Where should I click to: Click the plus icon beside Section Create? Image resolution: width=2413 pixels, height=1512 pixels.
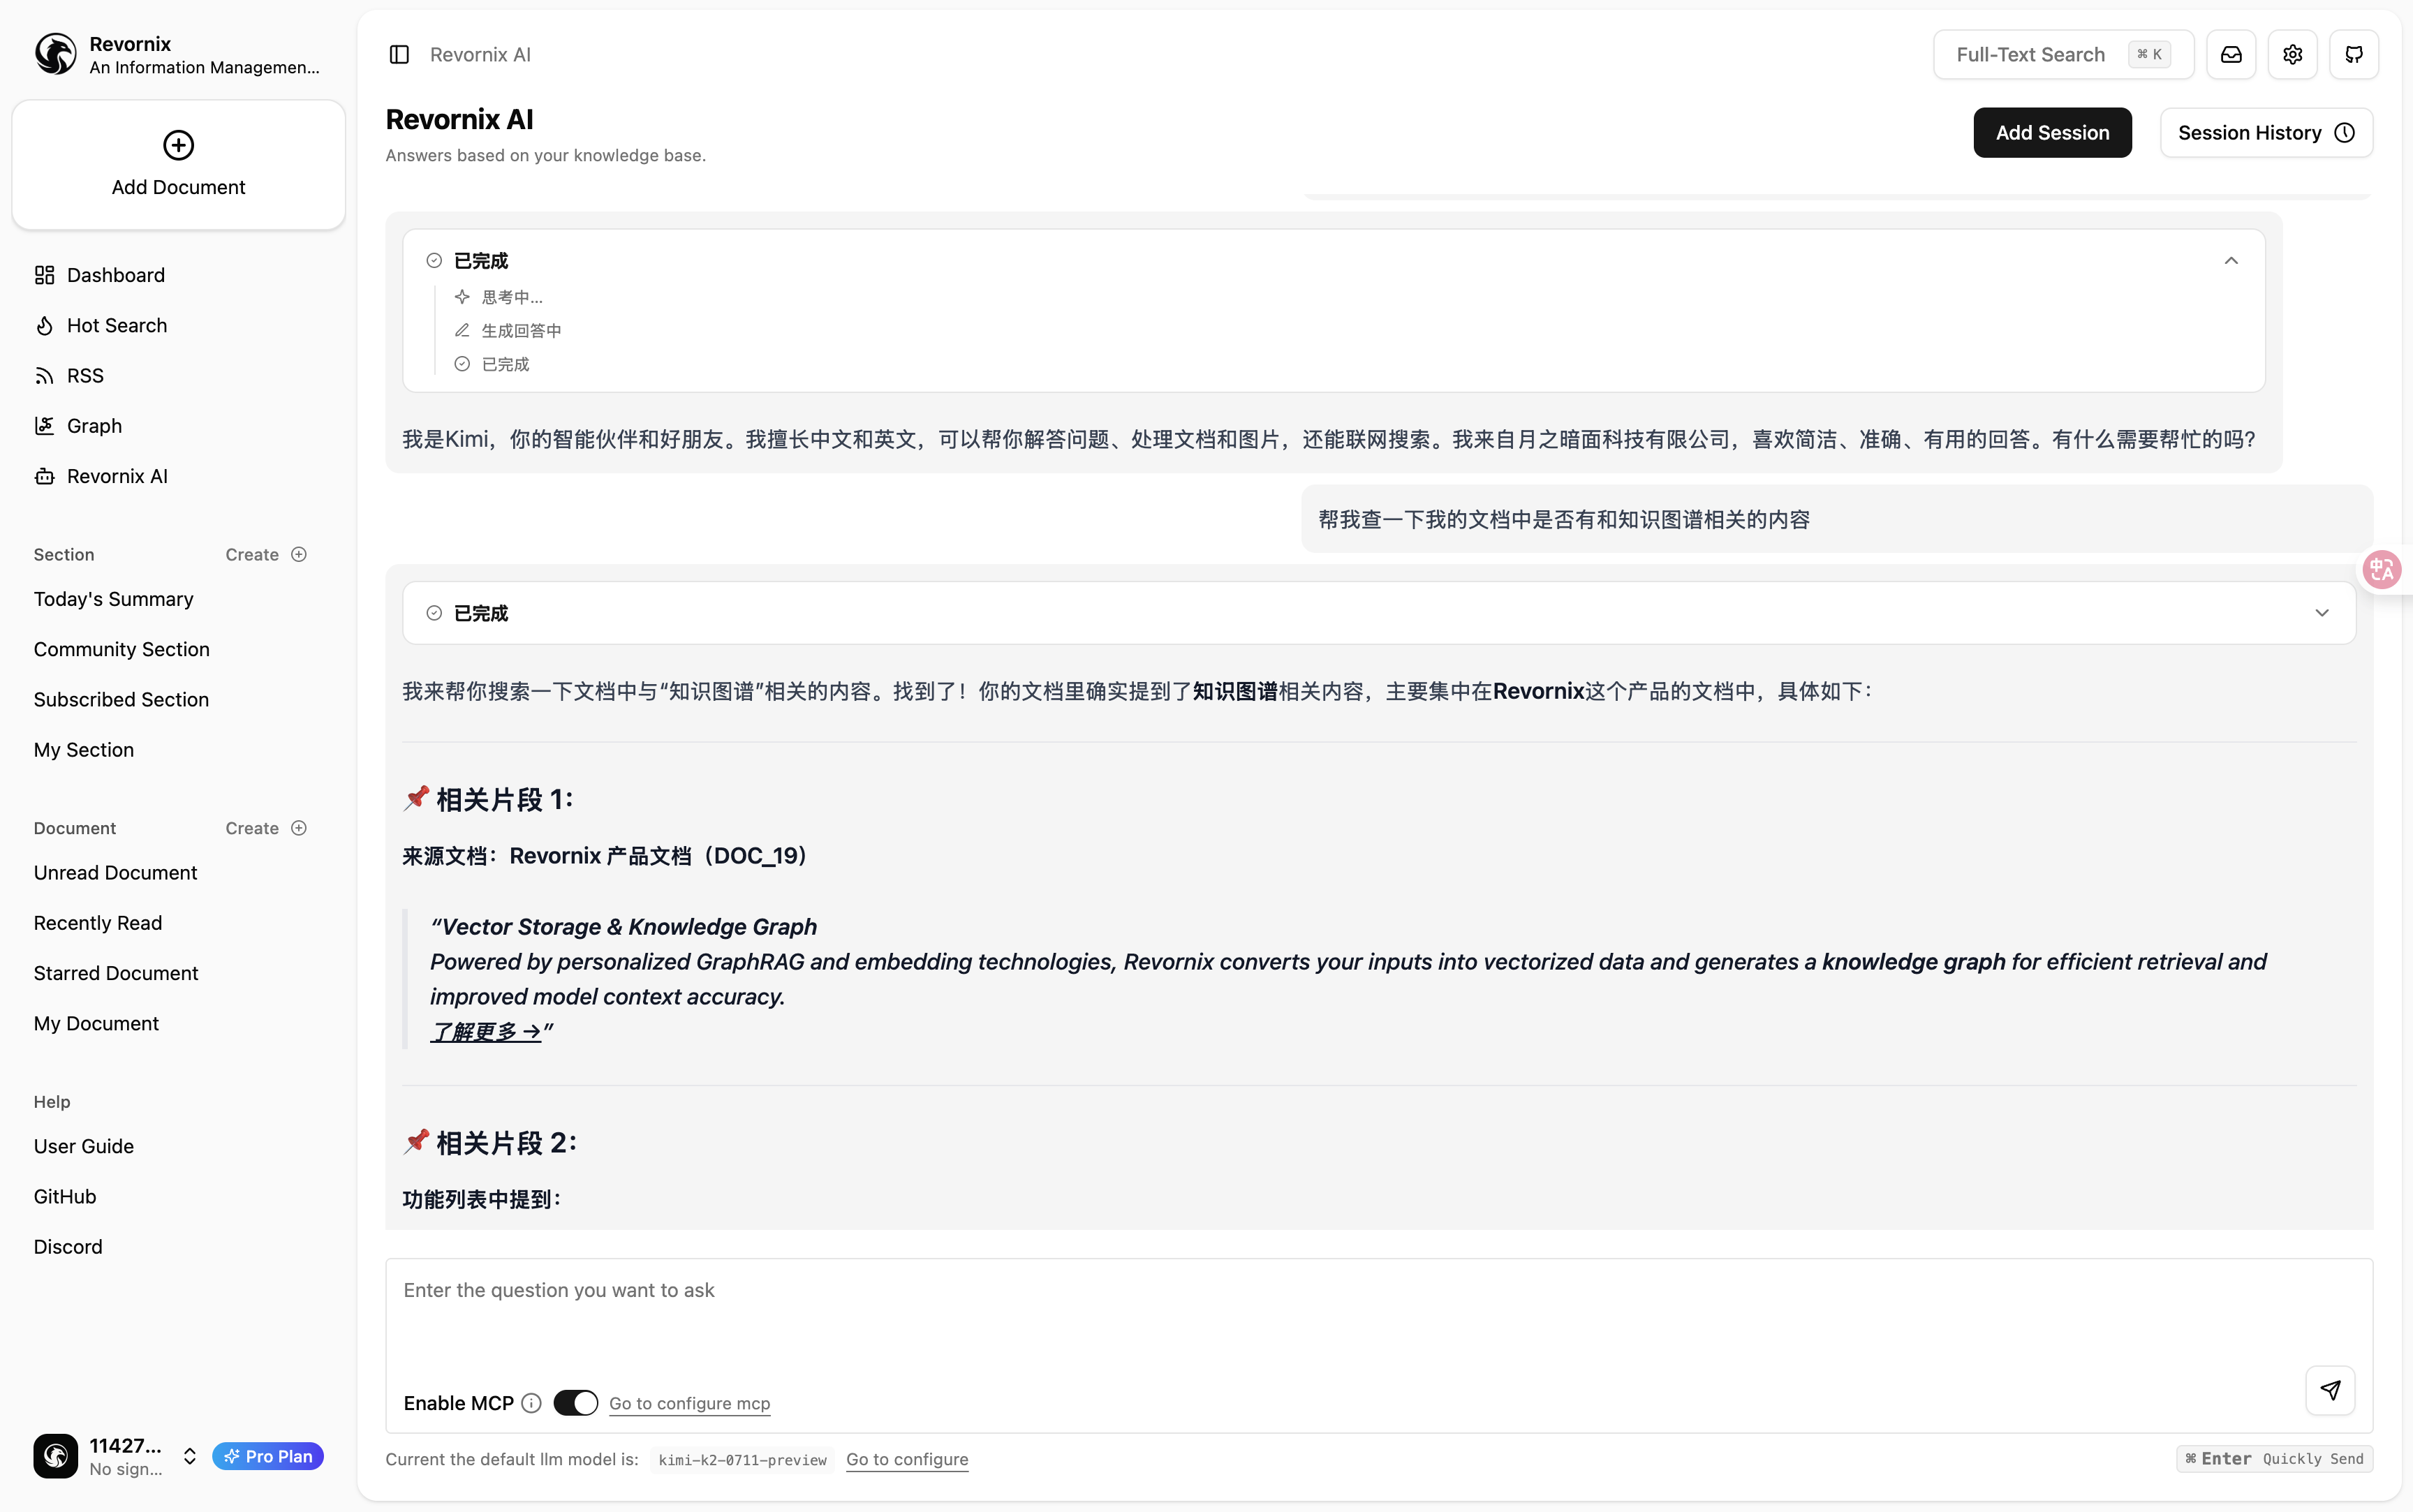coord(299,554)
